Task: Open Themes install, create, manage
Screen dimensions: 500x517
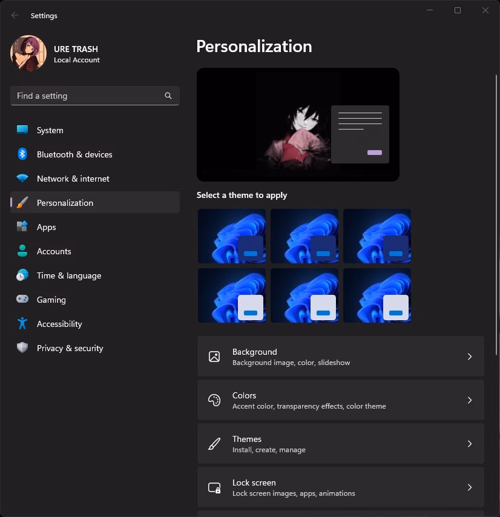Action: (340, 444)
